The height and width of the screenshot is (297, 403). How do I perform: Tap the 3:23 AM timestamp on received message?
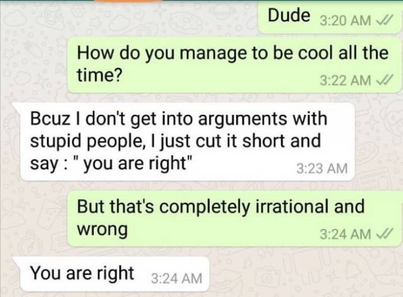(x=322, y=168)
